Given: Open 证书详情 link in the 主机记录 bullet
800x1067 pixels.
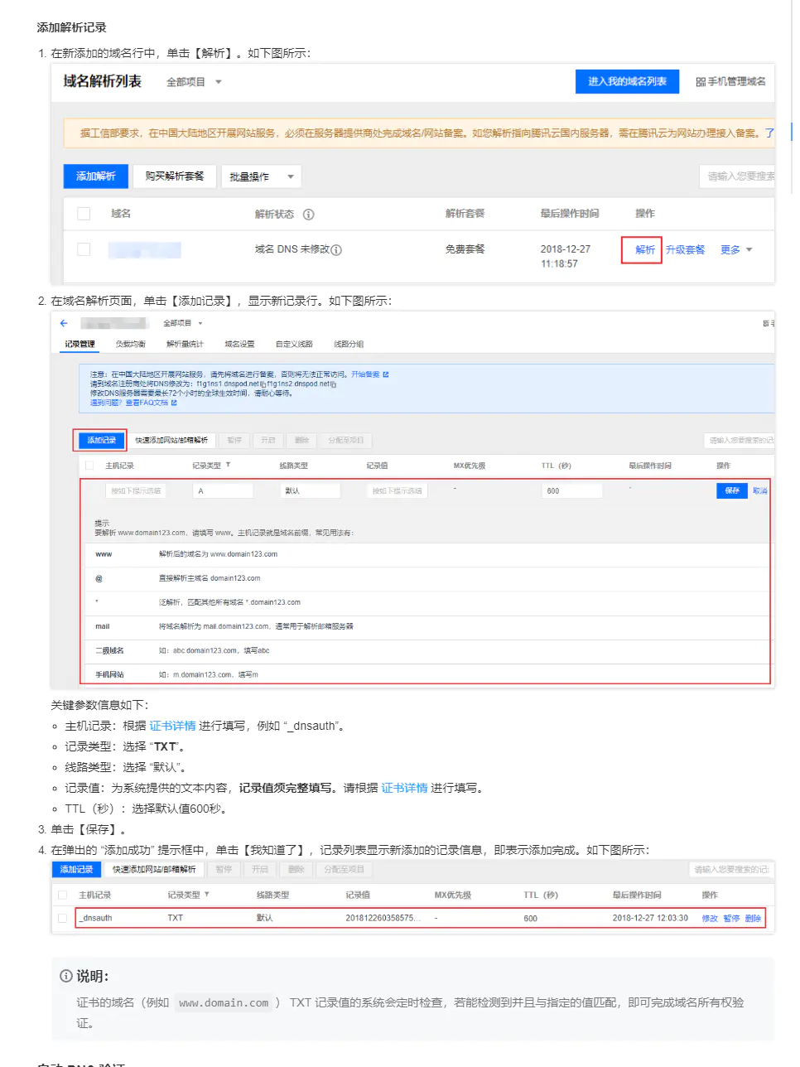Looking at the screenshot, I should coord(172,726).
